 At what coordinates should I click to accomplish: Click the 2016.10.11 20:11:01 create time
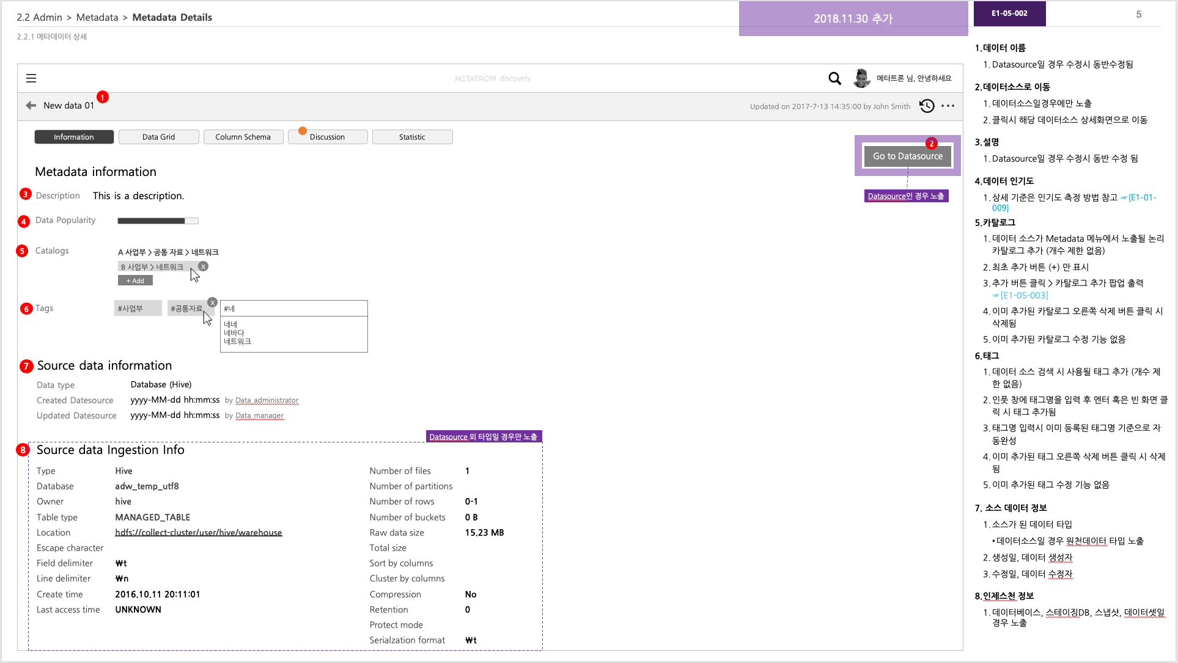pyautogui.click(x=158, y=595)
